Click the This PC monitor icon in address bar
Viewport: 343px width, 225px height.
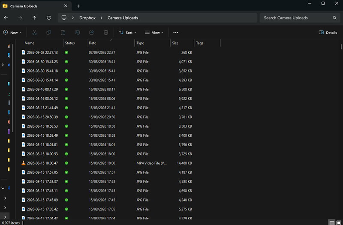[x=64, y=18]
